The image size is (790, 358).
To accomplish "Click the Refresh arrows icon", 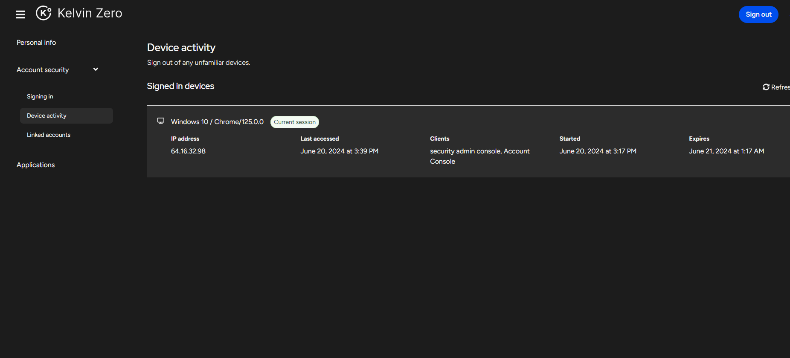I will point(766,87).
